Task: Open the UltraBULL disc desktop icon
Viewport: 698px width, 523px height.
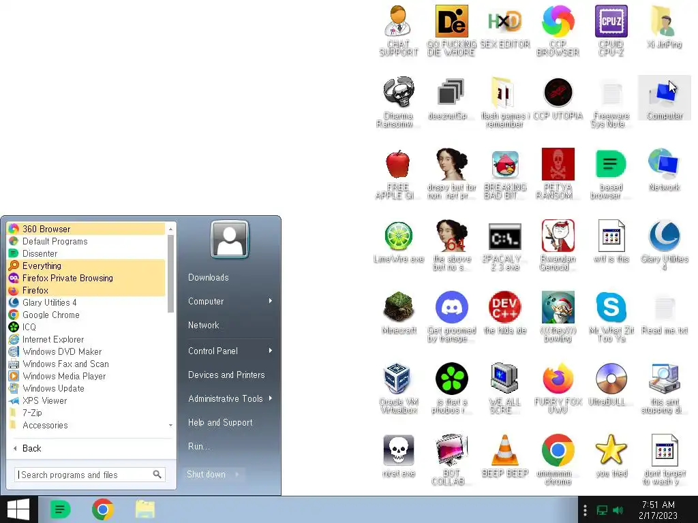Action: coord(611,385)
